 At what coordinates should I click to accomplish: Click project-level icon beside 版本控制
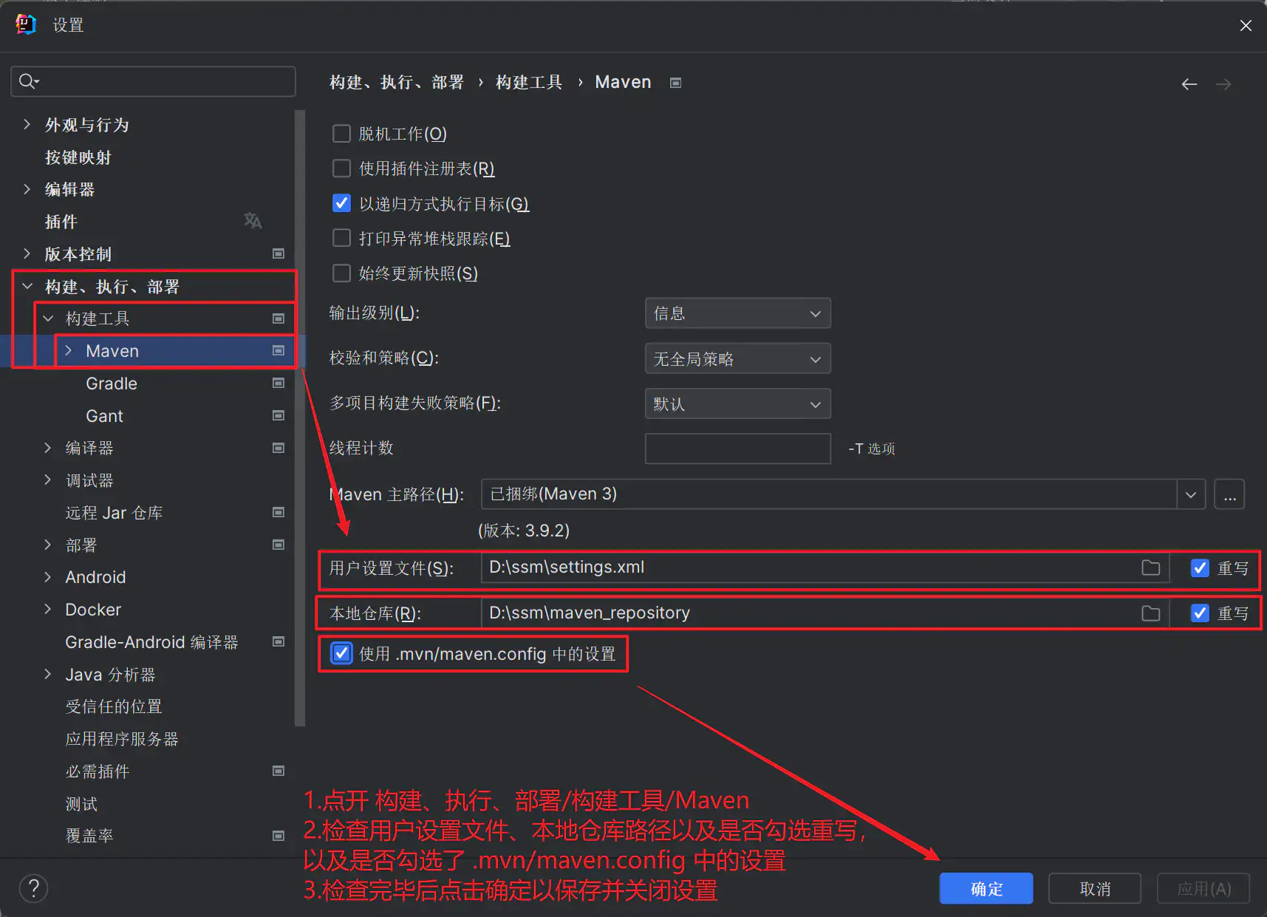pos(279,253)
